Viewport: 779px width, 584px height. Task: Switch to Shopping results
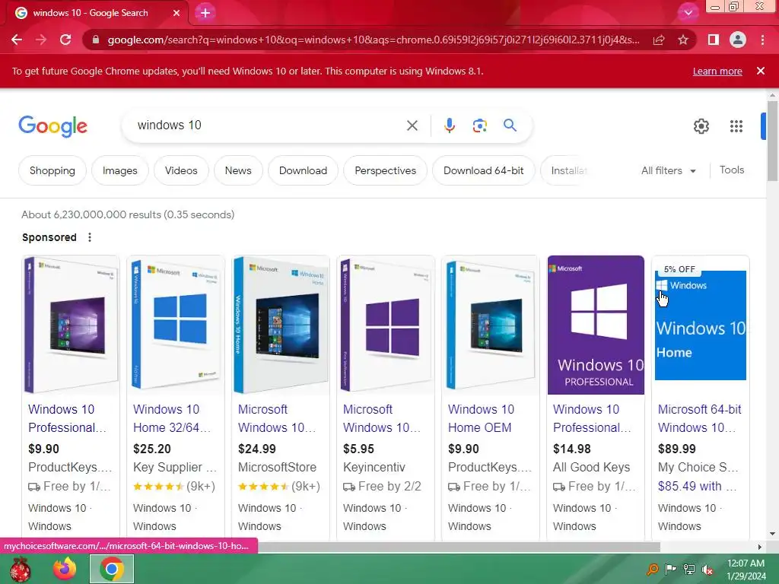coord(52,170)
